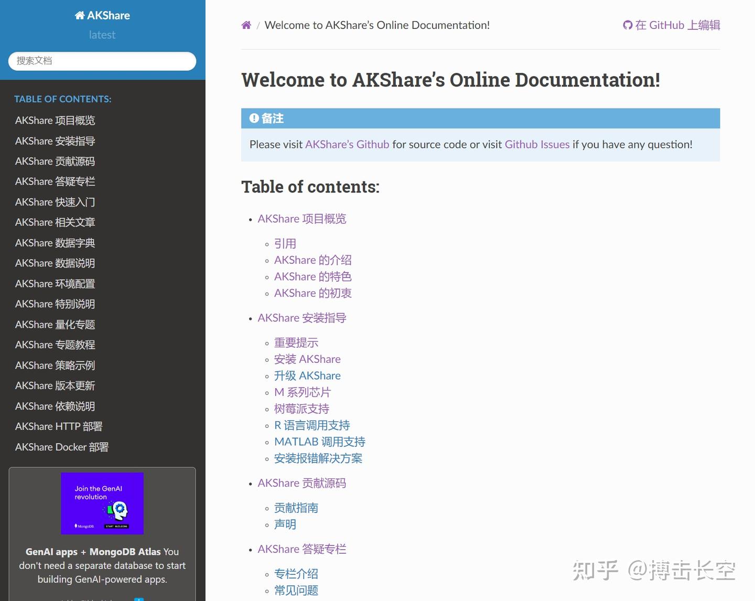Click the 声明 link under 贡献源码
The image size is (755, 601).
point(285,524)
